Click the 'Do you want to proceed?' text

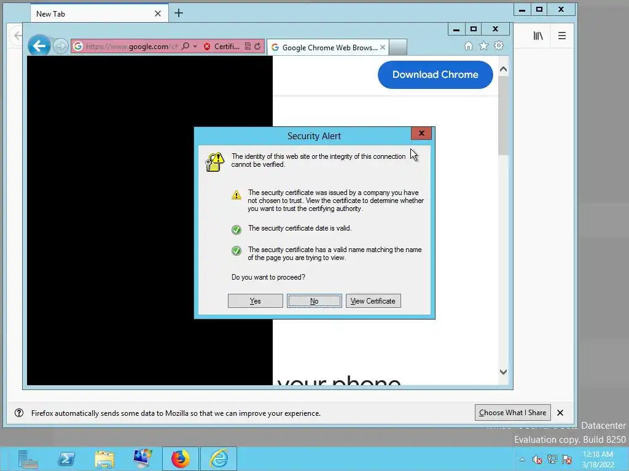coord(268,277)
